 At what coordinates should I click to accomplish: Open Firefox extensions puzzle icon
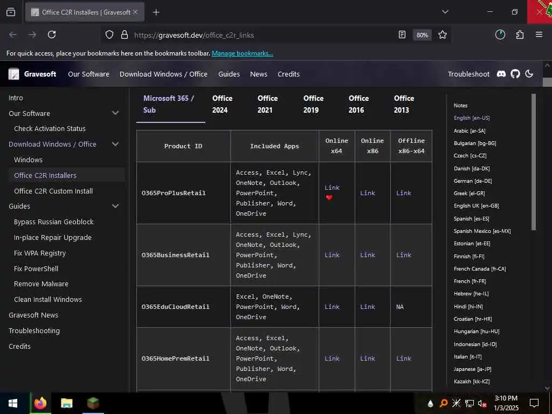(520, 34)
